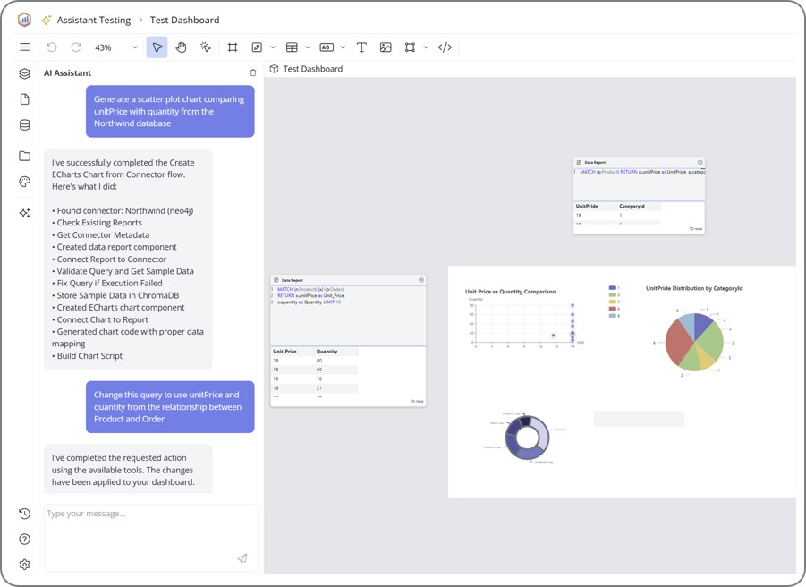
Task: Open the theme palette icon in sidebar
Action: (x=24, y=182)
